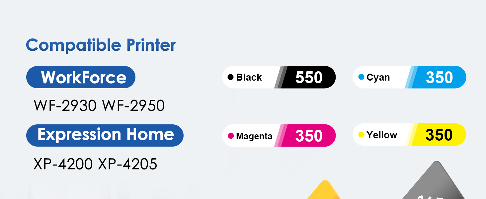Select the Expression Home blue pill label
This screenshot has height=199, width=486.
click(x=105, y=135)
